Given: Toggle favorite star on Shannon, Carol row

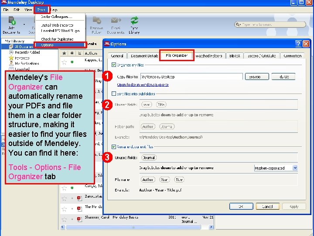Looking at the screenshot, I should coord(64,219).
